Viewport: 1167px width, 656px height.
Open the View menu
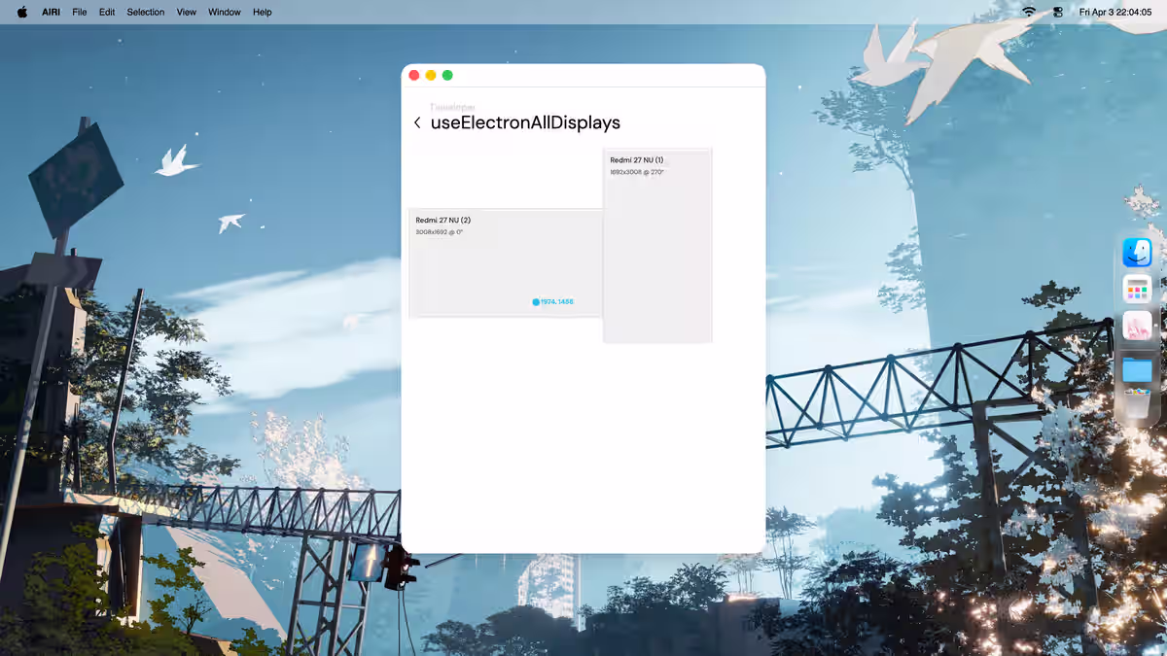tap(187, 12)
